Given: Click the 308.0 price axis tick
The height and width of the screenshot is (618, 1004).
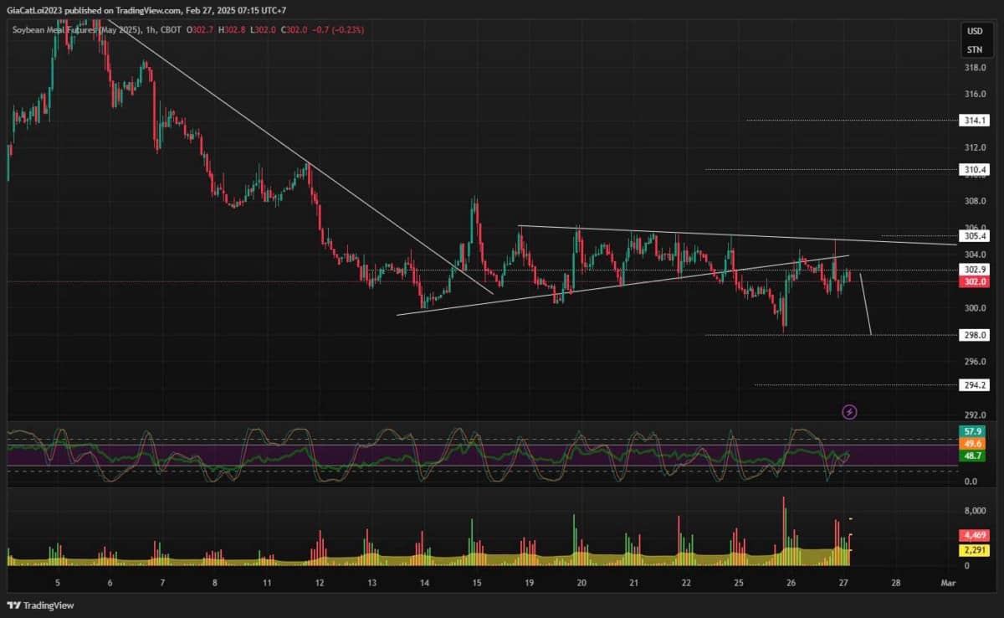Looking at the screenshot, I should 976,201.
